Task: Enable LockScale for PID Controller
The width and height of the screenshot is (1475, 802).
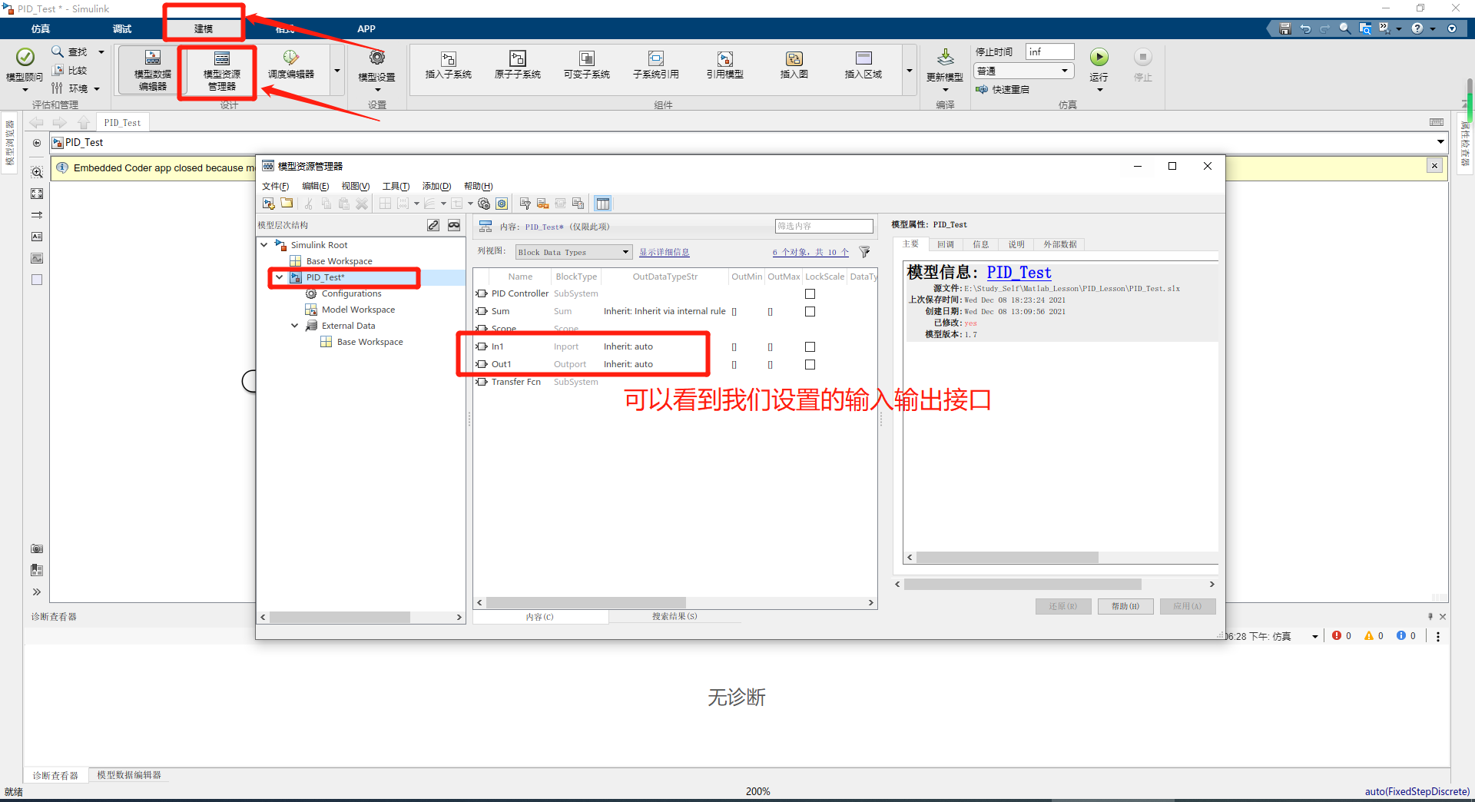Action: [x=810, y=293]
